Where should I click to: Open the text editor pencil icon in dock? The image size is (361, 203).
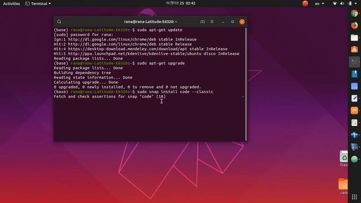coord(354,98)
